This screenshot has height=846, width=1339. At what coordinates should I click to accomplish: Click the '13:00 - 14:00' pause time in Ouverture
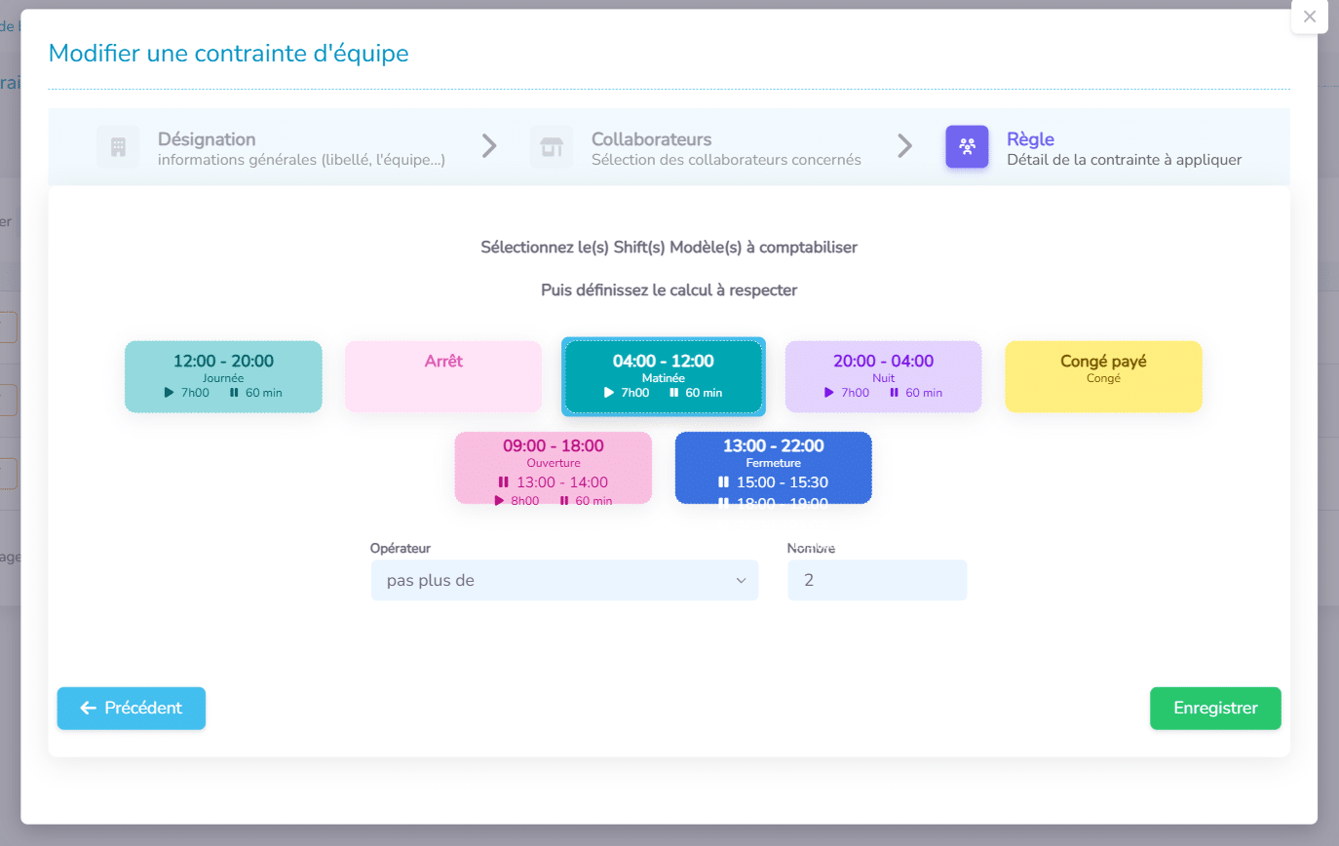562,482
